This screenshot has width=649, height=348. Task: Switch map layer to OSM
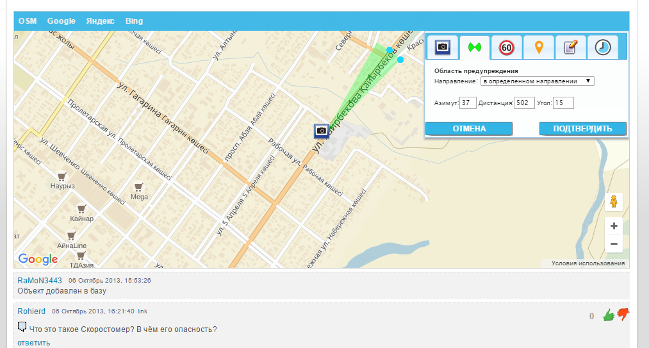[28, 21]
